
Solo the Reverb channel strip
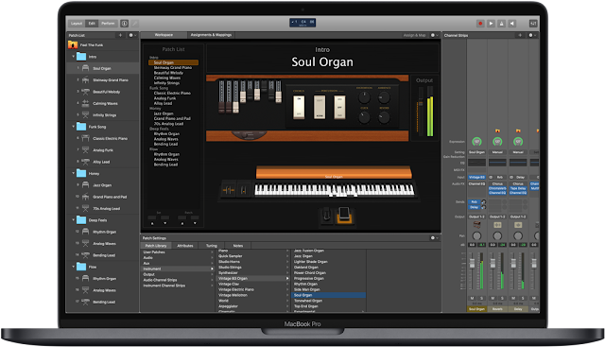502,298
